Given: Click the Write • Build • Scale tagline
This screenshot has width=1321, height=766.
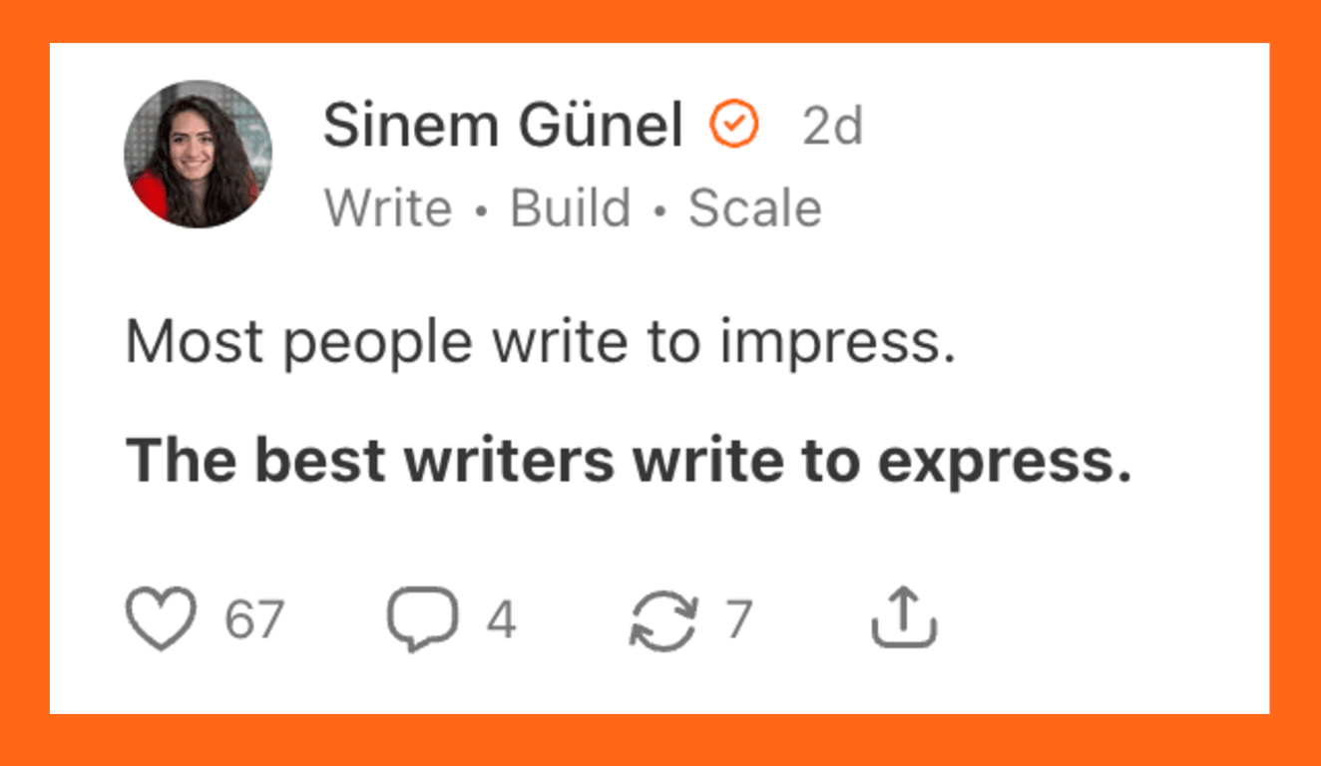Looking at the screenshot, I should pyautogui.click(x=573, y=208).
